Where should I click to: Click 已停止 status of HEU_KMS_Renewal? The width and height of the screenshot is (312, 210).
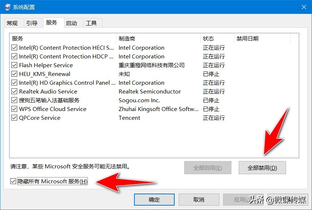tap(211, 74)
